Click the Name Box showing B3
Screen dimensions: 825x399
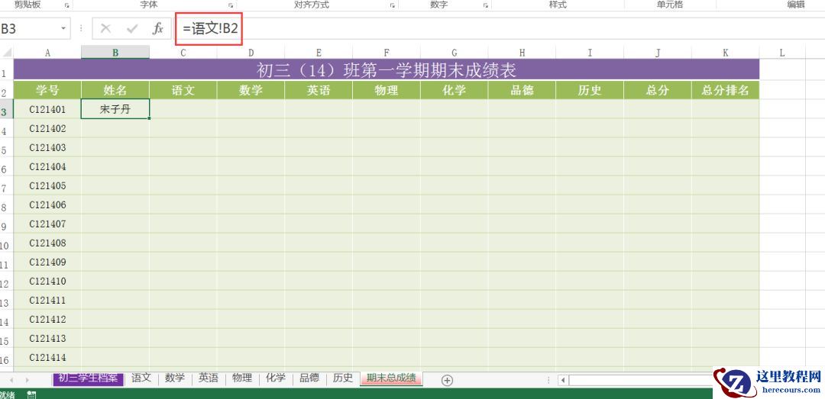pos(29,28)
